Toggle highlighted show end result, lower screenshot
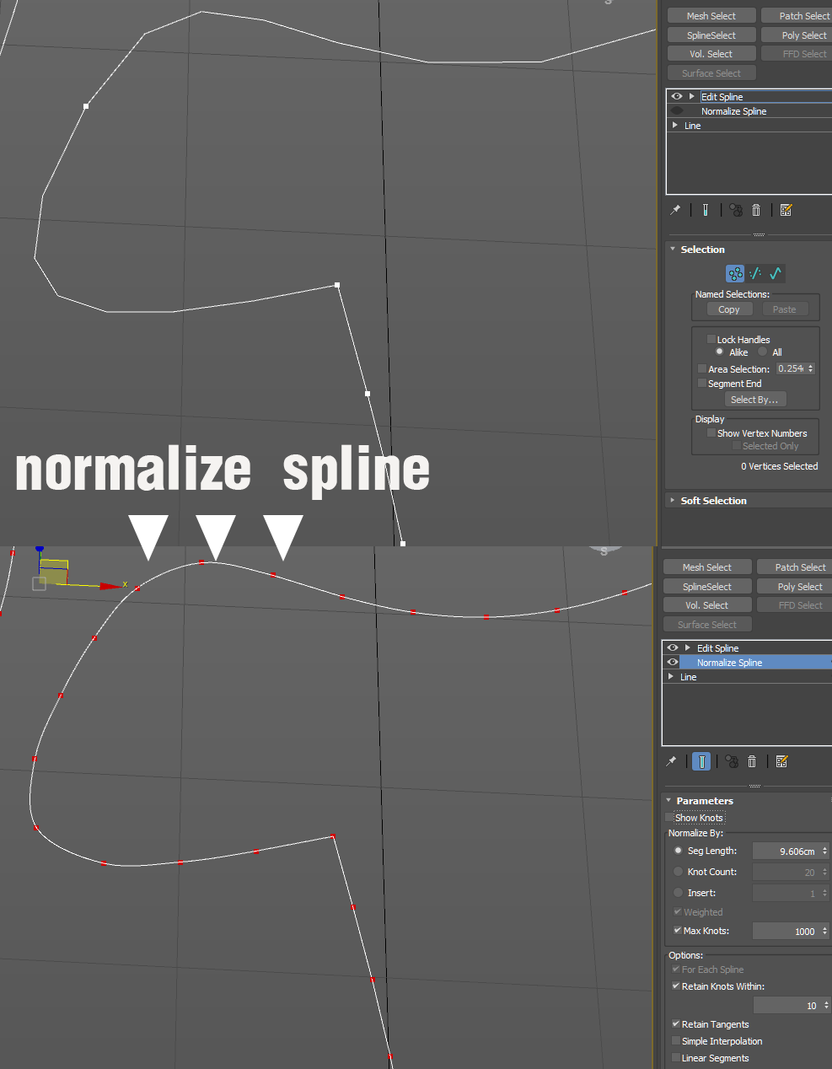This screenshot has width=832, height=1069. (701, 761)
